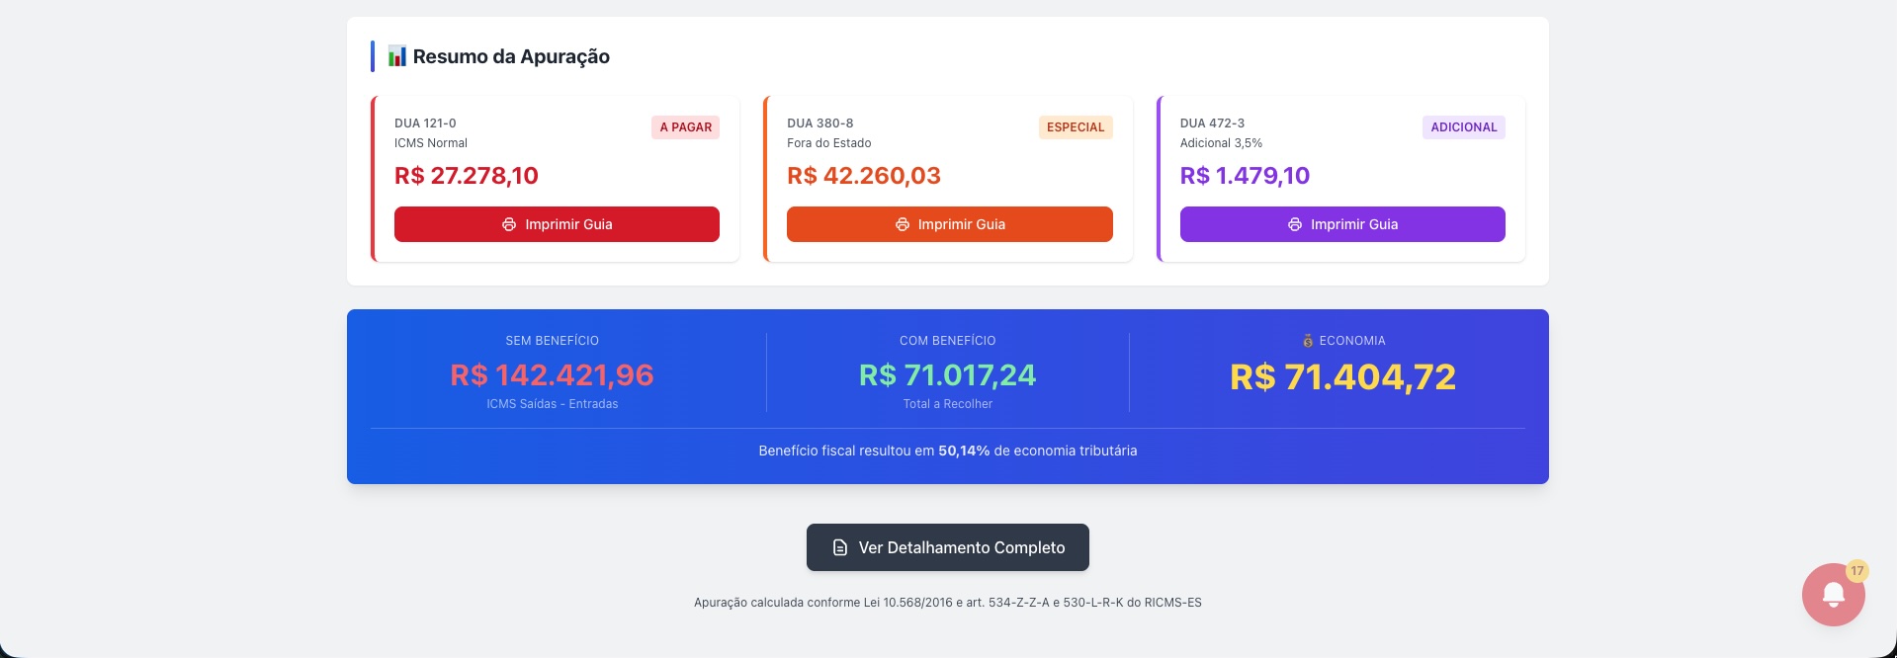Click the 50,14% economy progress text
The image size is (1897, 658).
[x=962, y=451]
